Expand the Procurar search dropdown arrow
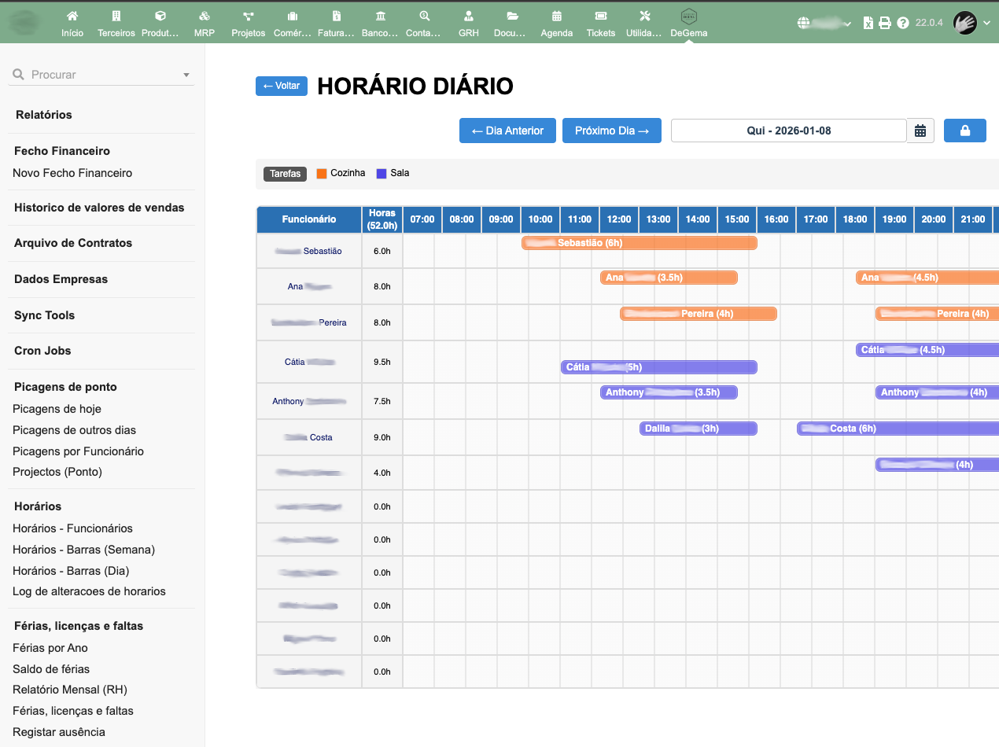999x747 pixels. [x=186, y=75]
